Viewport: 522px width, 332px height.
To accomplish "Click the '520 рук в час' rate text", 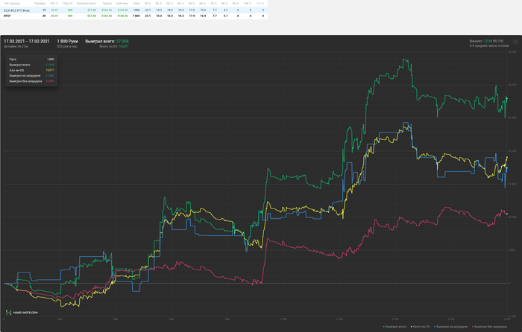I will [67, 47].
